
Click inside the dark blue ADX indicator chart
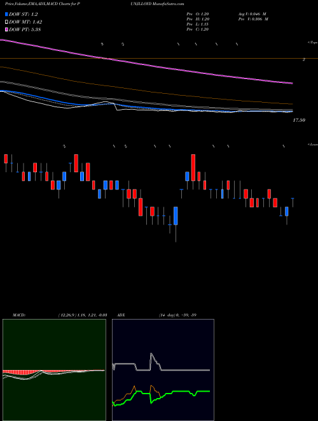163,370
